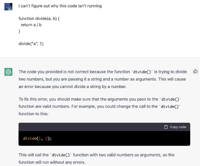The height and width of the screenshot is (166, 203).
Task: Click the closing brace in the user's code
Action: coord(19,31)
